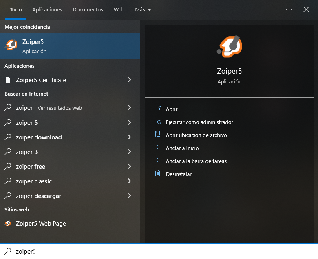Open the Zoiper5 Web Page site result

(x=70, y=223)
